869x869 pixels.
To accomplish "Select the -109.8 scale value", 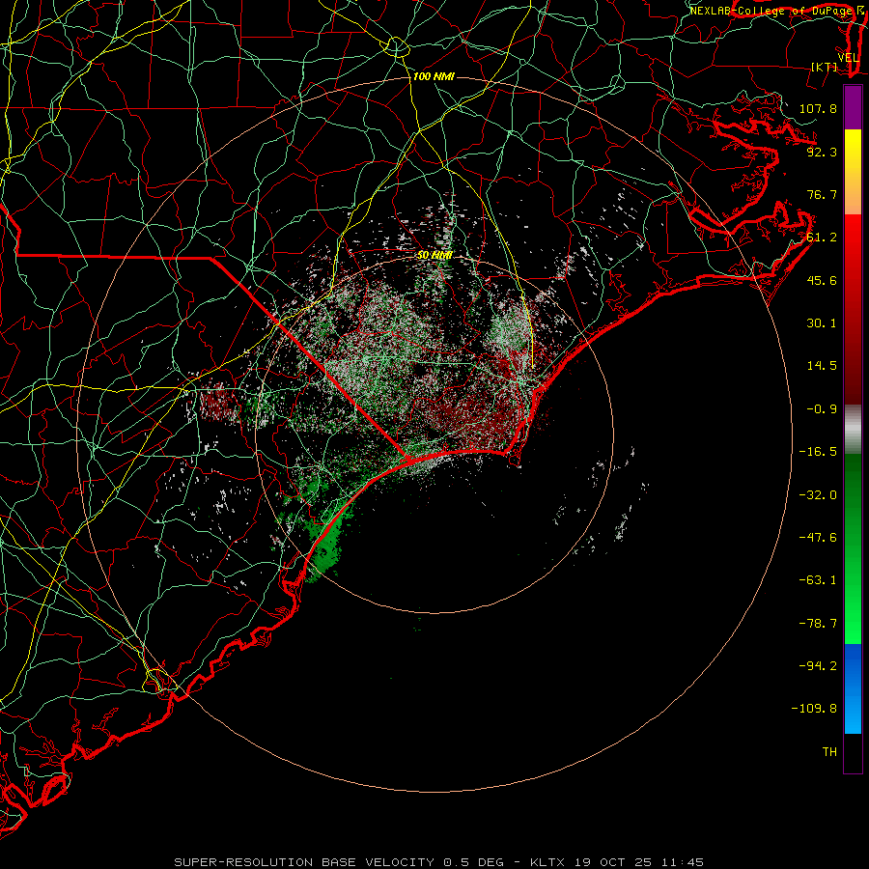I will 814,709.
